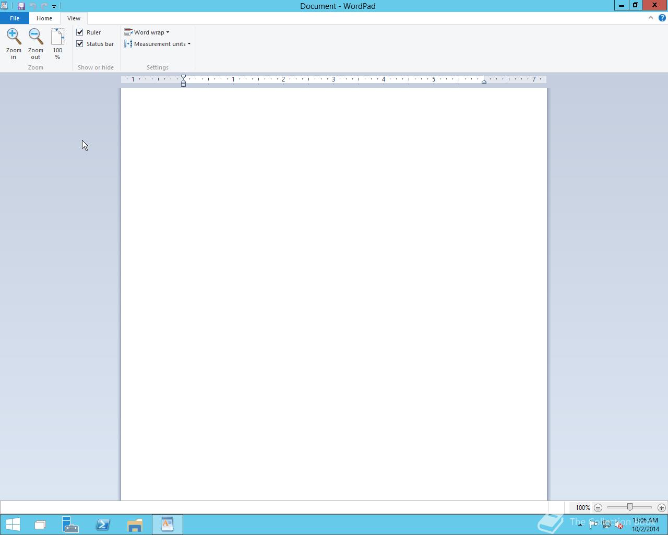Select the View ribbon tab
668x535 pixels.
[74, 18]
